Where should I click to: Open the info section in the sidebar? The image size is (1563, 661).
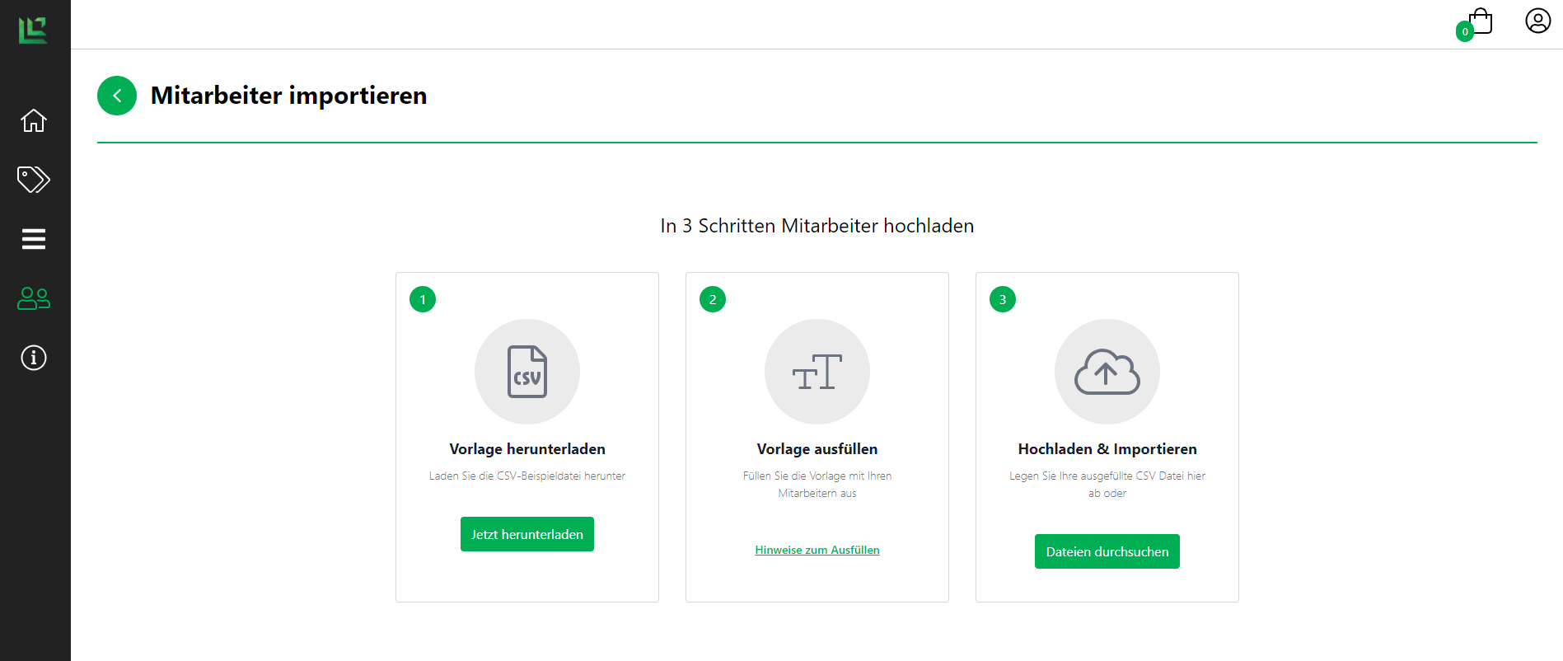point(34,358)
